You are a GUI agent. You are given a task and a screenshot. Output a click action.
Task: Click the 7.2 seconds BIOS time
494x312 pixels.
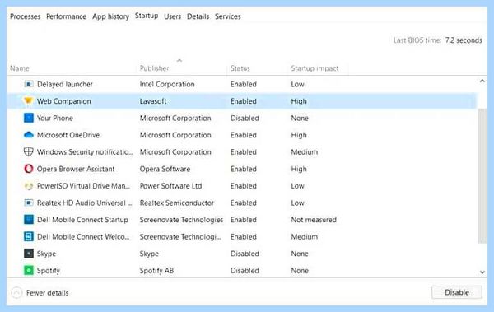pos(464,40)
